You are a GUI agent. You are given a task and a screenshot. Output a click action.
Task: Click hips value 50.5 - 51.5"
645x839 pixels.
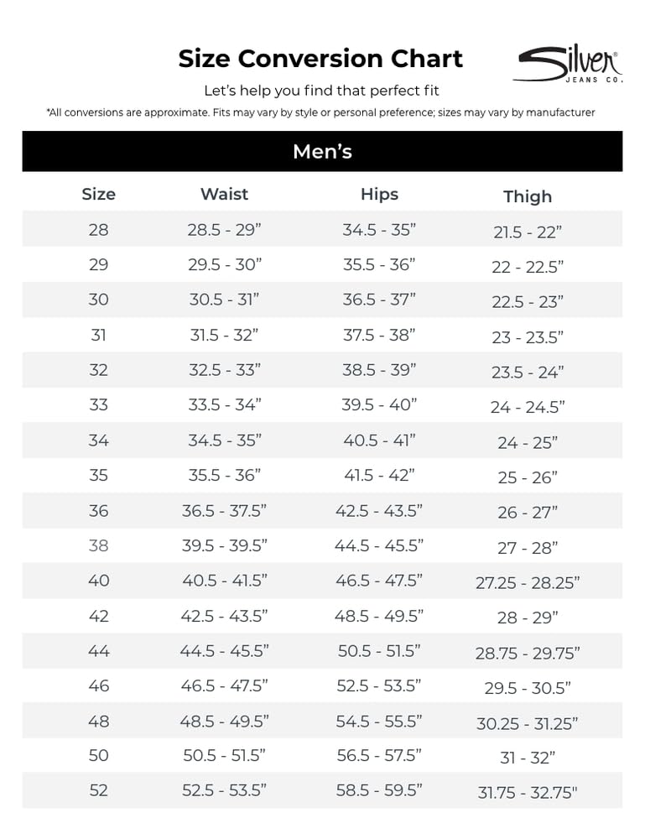pos(379,651)
